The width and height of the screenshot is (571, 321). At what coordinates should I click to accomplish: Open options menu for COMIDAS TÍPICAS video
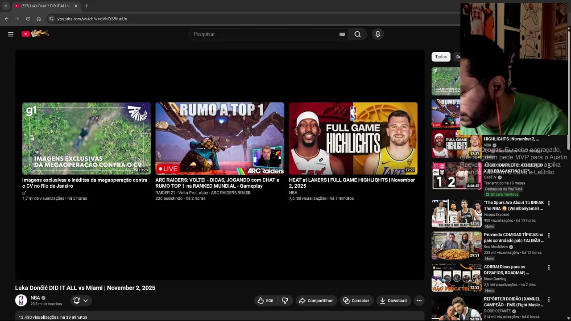coord(549,235)
